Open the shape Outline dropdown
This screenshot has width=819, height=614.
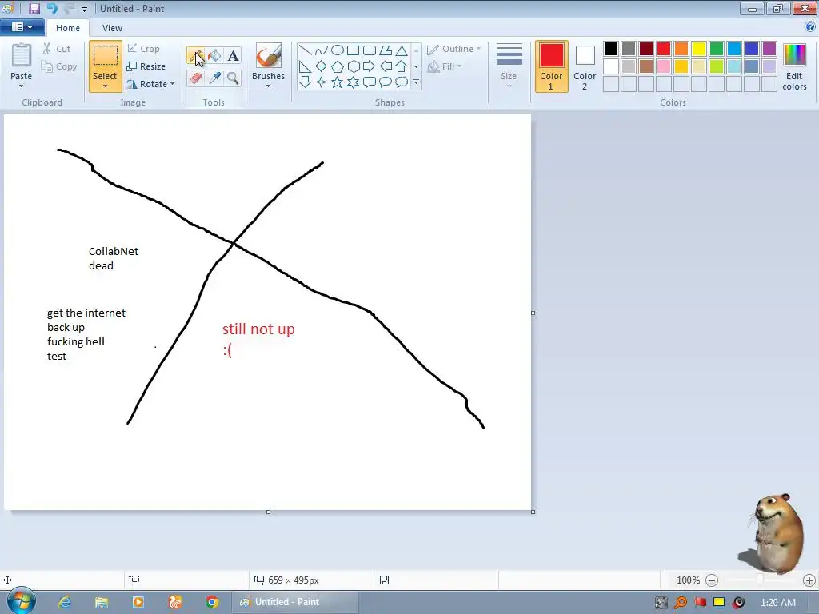(x=454, y=49)
